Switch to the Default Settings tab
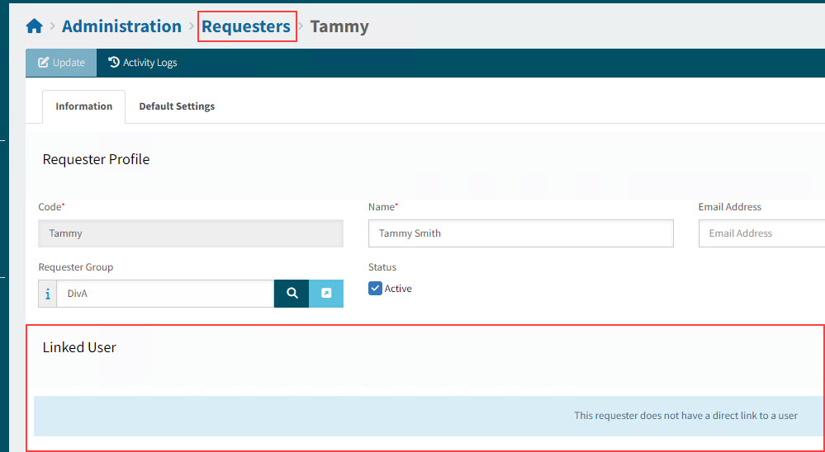The width and height of the screenshot is (825, 452). tap(177, 106)
